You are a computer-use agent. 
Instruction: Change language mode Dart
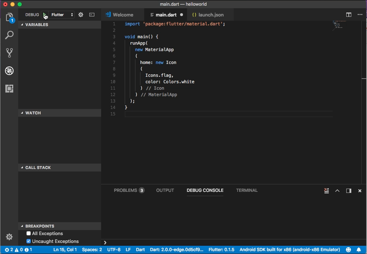click(x=140, y=250)
